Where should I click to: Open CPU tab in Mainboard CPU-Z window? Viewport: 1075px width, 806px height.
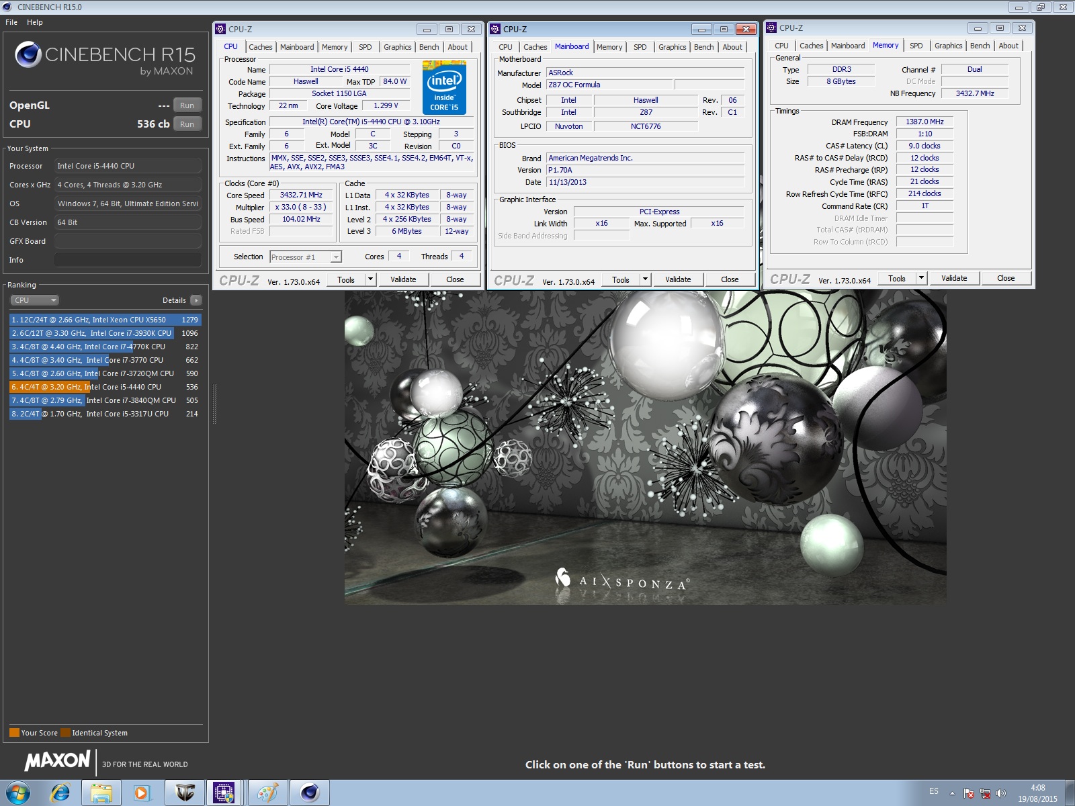pyautogui.click(x=505, y=47)
